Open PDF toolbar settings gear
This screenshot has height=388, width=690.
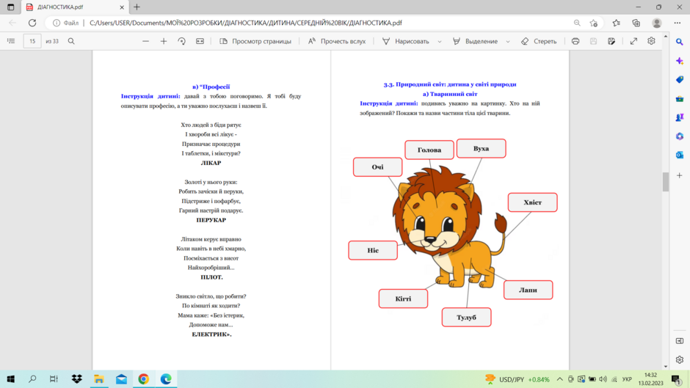pyautogui.click(x=651, y=41)
